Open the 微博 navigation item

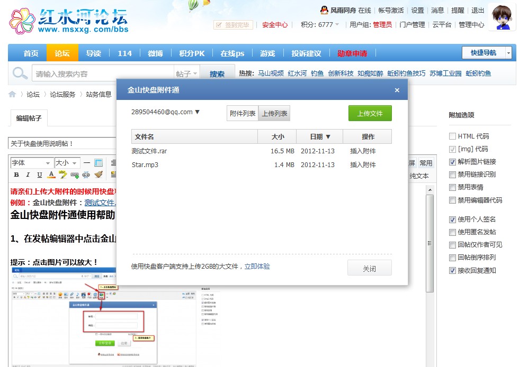tap(155, 53)
